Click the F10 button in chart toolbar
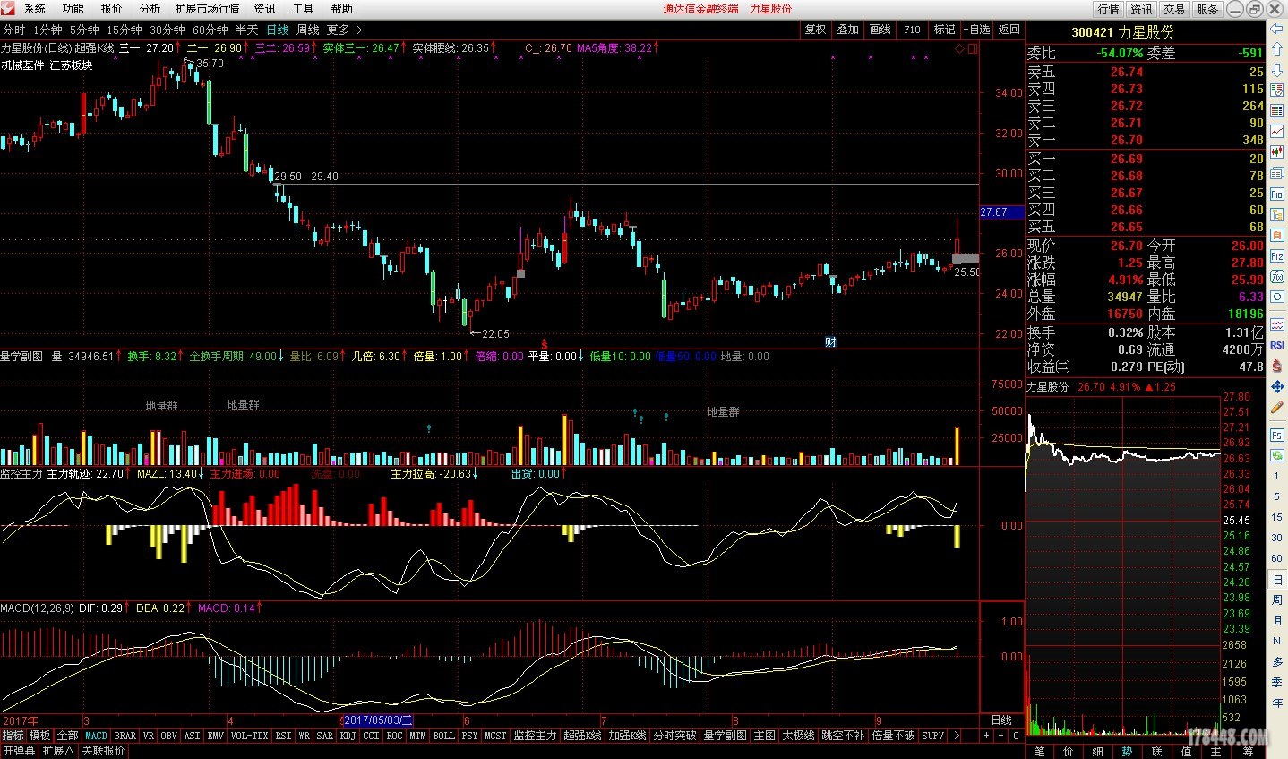Screen dimensions: 1288x759 point(912,30)
